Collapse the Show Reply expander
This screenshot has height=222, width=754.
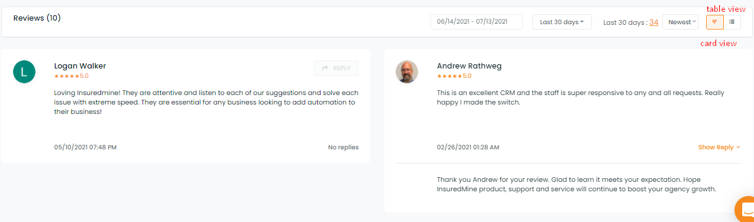pos(719,148)
